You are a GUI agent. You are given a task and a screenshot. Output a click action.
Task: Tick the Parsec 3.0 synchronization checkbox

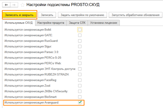click(80, 52)
